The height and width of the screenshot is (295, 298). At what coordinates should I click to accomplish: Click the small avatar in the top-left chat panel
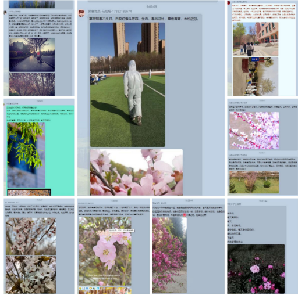click(5, 13)
